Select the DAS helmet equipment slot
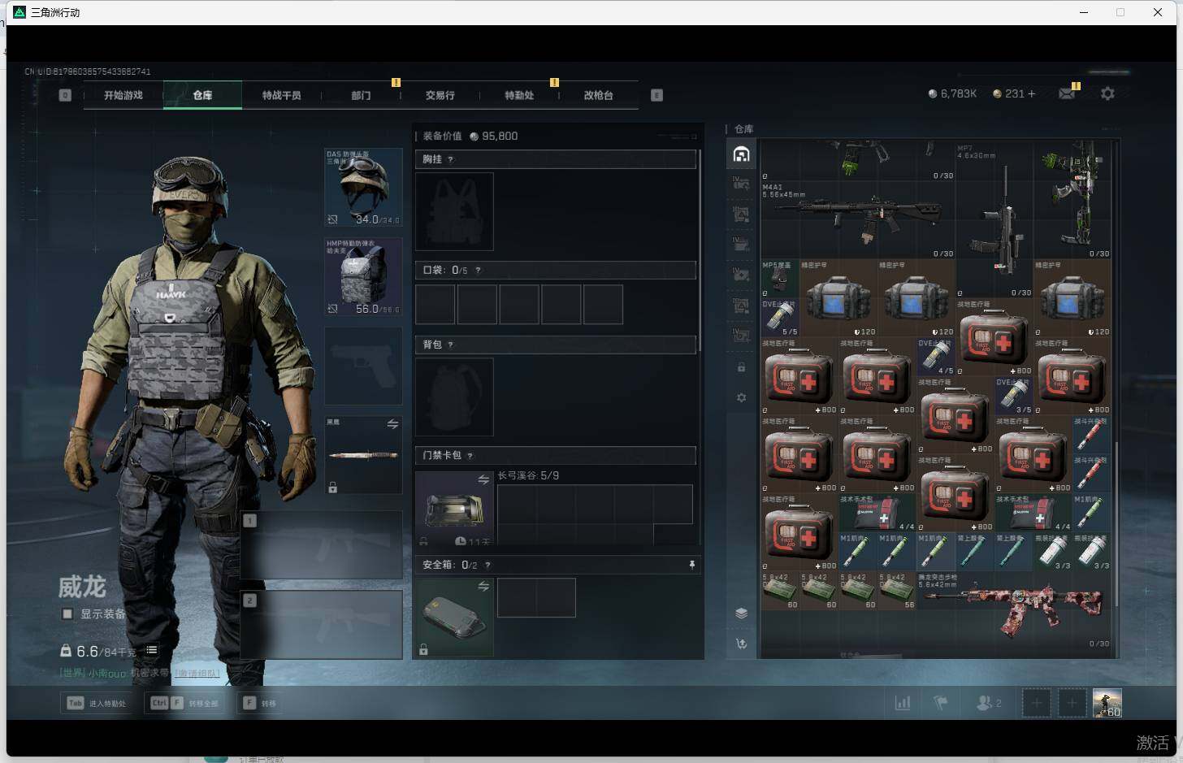The image size is (1183, 763). tap(363, 187)
